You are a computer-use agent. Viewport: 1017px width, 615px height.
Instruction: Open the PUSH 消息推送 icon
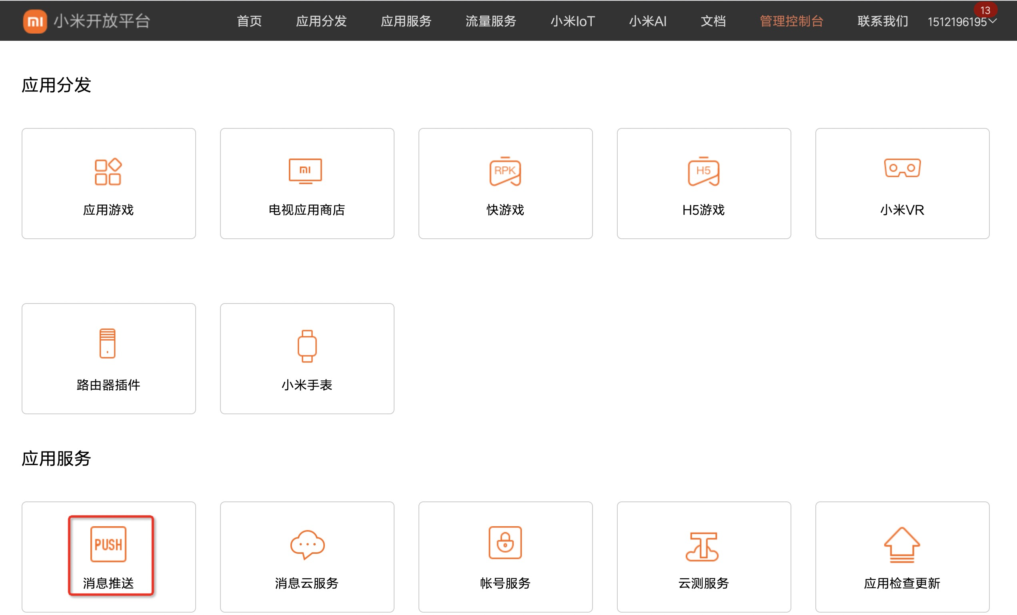(x=108, y=544)
